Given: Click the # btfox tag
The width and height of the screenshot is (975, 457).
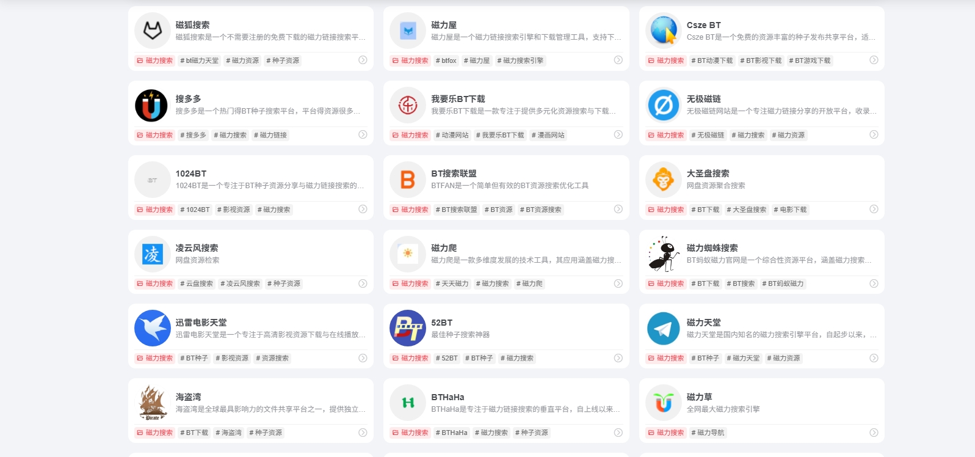Looking at the screenshot, I should [446, 60].
